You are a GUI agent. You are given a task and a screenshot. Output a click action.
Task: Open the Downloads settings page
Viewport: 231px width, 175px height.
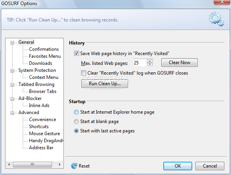pyautogui.click(x=40, y=63)
